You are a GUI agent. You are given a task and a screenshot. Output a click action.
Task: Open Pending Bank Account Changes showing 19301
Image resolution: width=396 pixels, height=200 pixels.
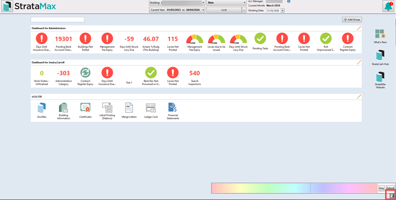63,42
